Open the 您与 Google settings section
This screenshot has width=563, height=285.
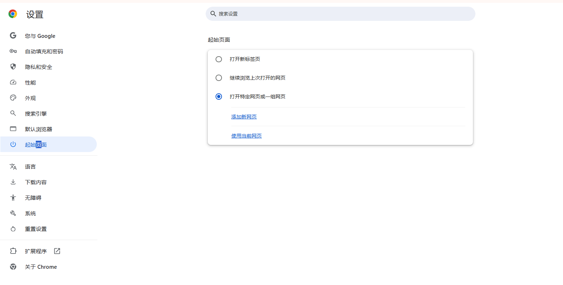[x=49, y=36]
